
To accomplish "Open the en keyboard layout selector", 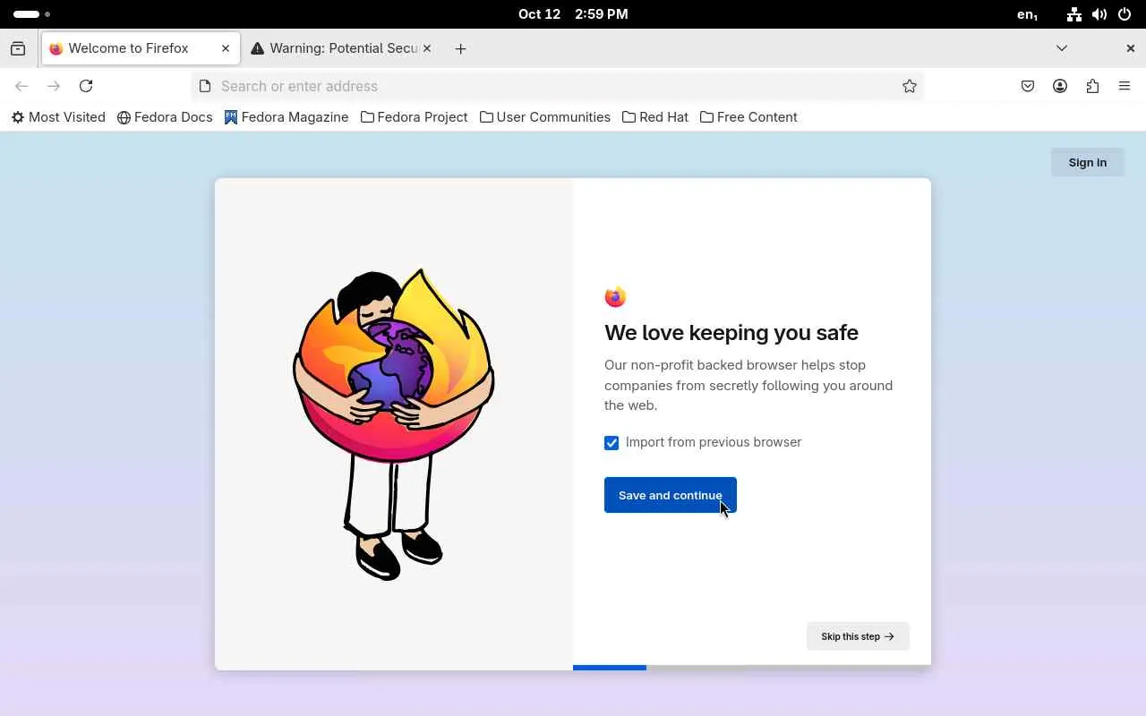I will (x=1028, y=14).
